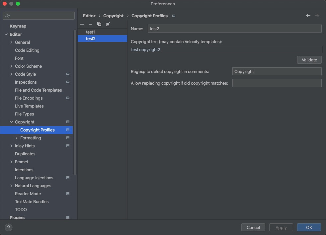Validate the copyright text
This screenshot has width=326, height=235.
pos(309,60)
